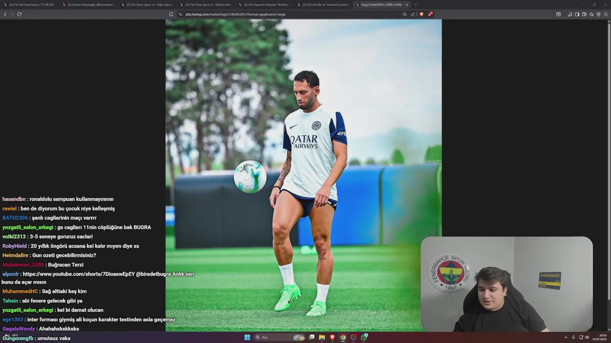
Task: Click the webcam overlay of the streamer
Action: point(506,284)
